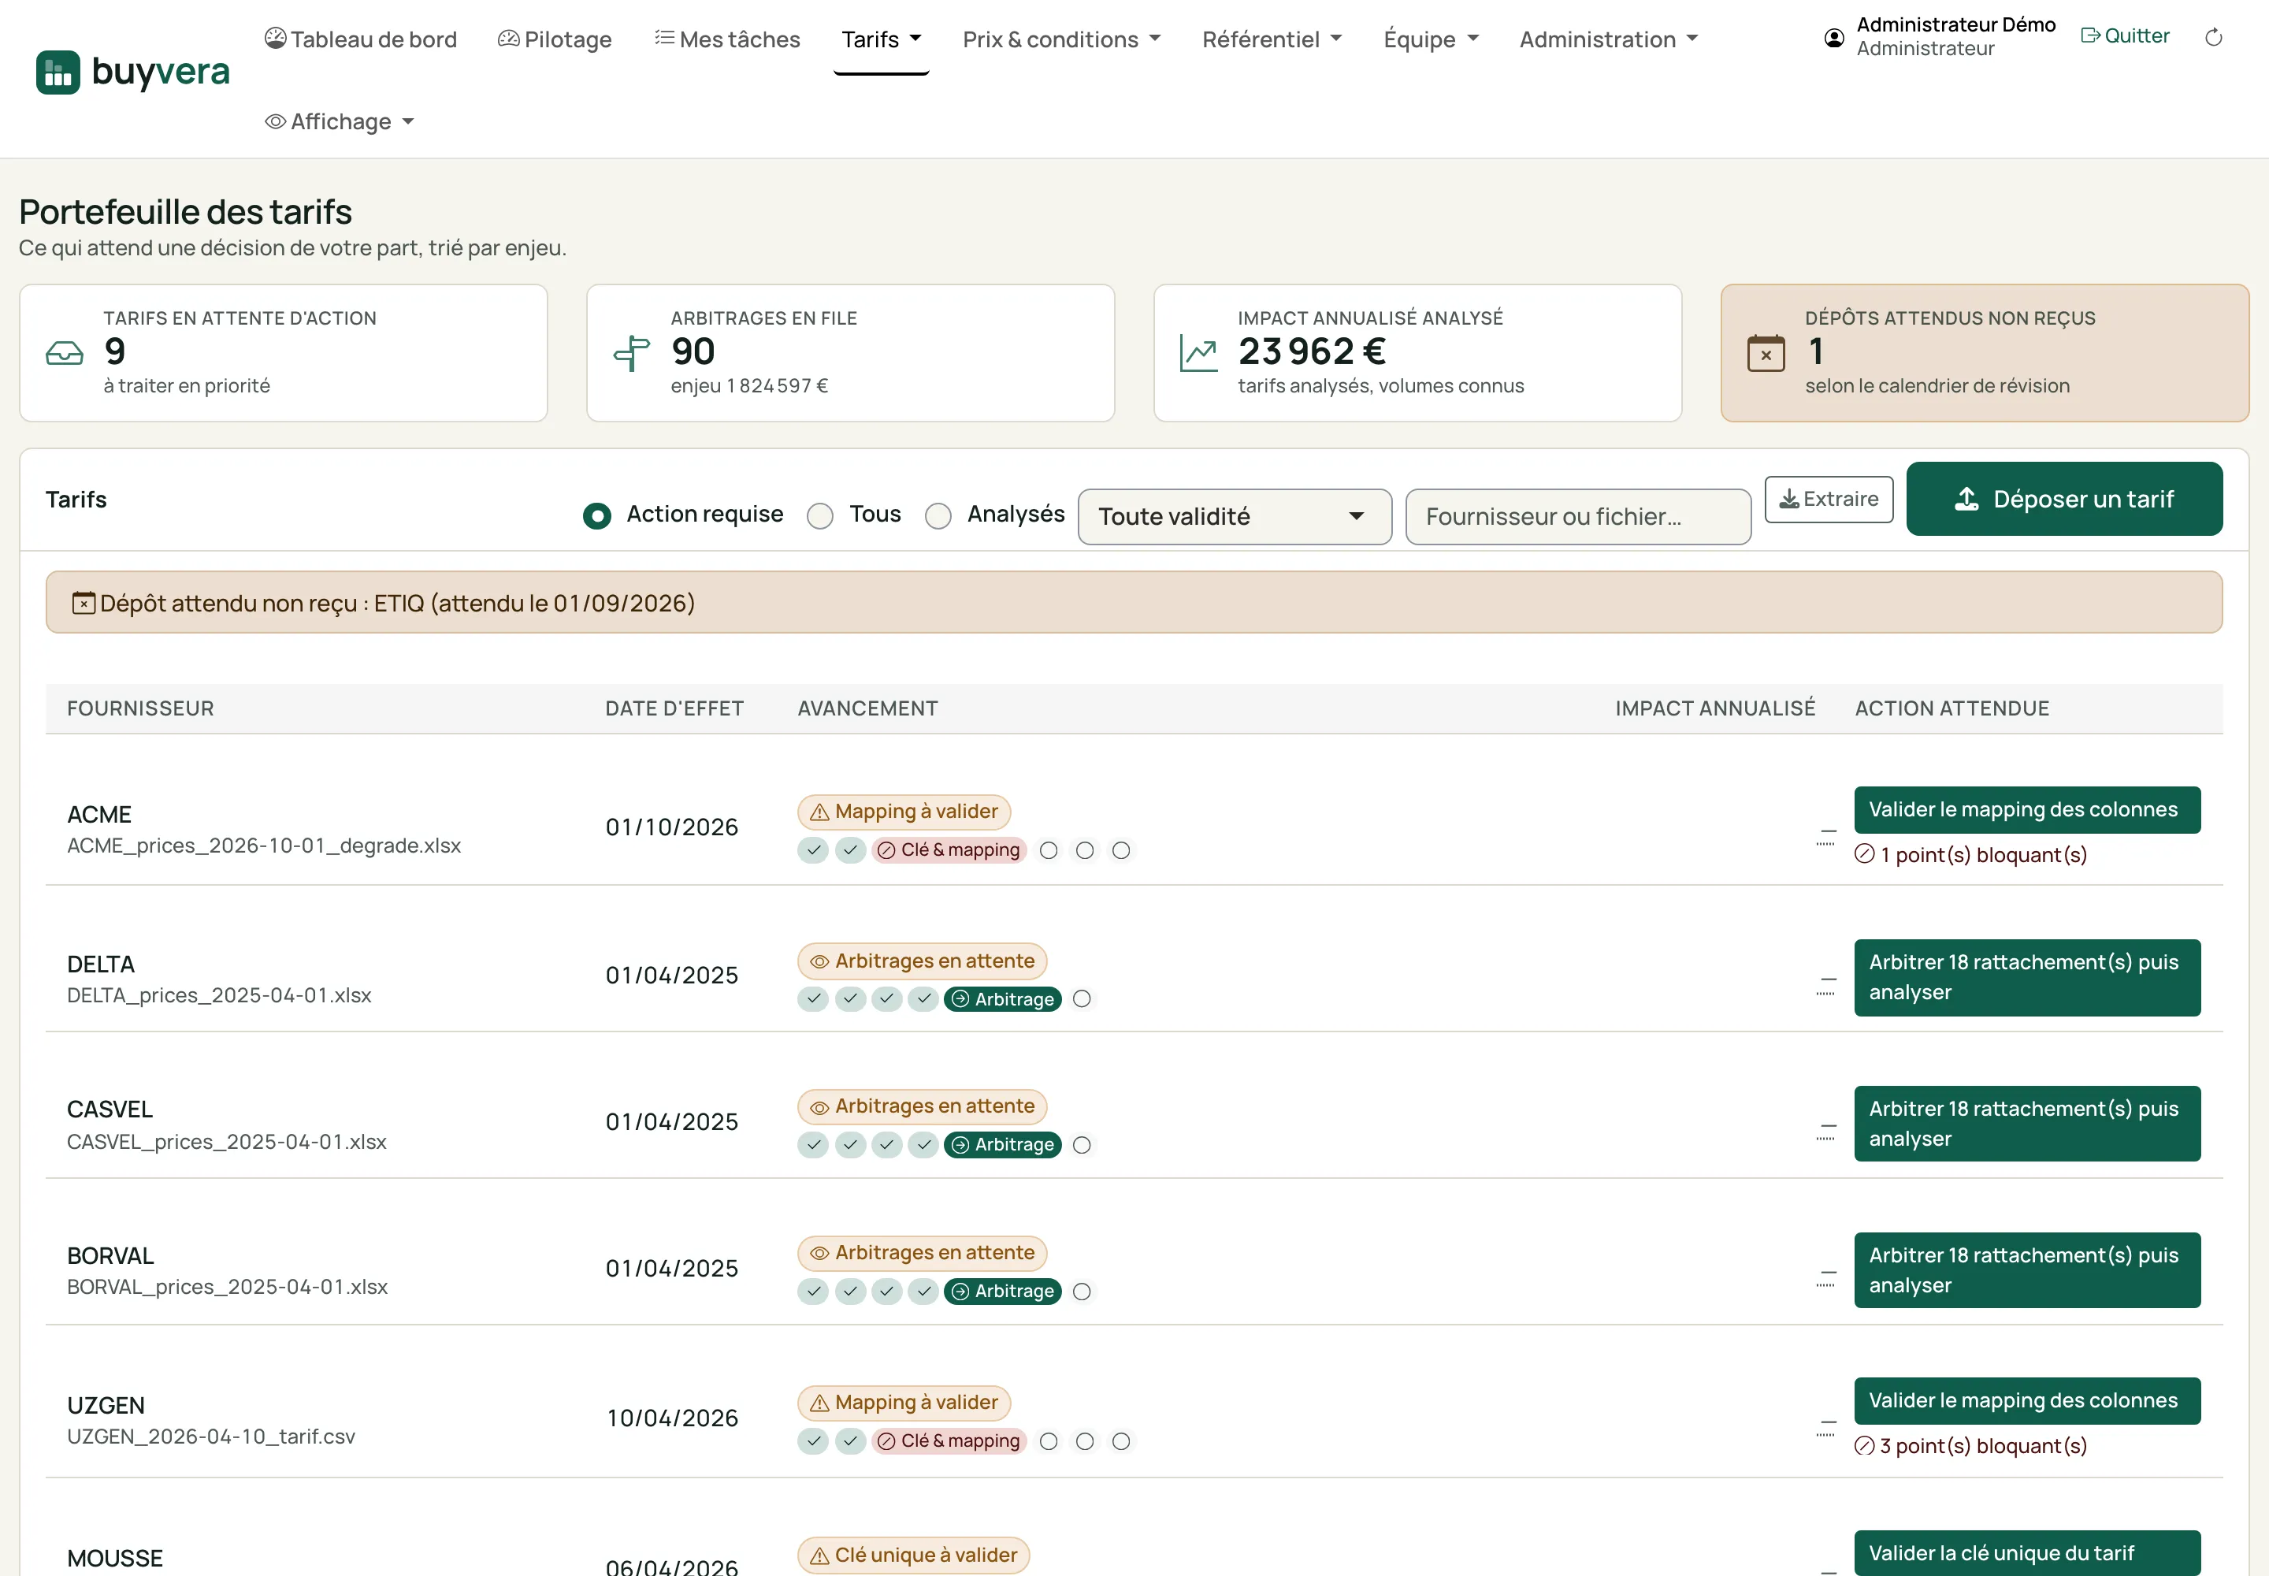Screen dimensions: 2269x1576
Task: Click the calendar icon in the ETIQ deposit alert
Action: (x=84, y=604)
